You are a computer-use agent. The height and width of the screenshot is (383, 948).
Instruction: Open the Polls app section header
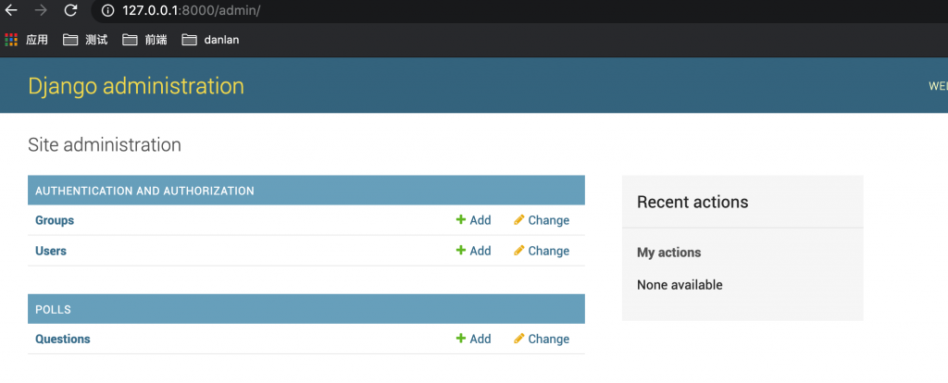tap(53, 309)
